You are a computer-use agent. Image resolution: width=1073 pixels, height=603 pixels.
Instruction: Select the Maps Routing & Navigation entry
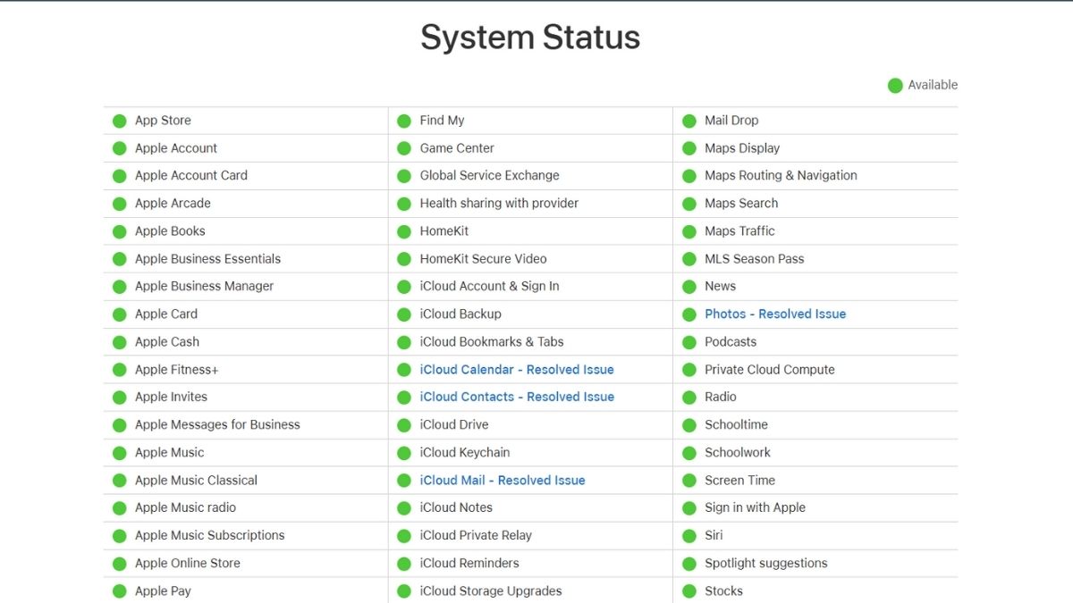click(x=781, y=176)
